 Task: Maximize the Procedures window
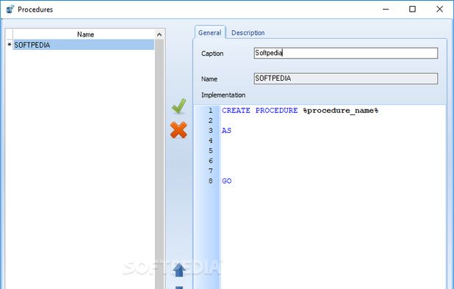(412, 10)
